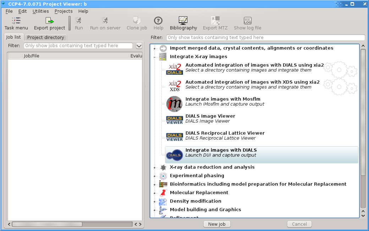Open the Edit menu
Viewport: 369px width, 231px height.
23,11
